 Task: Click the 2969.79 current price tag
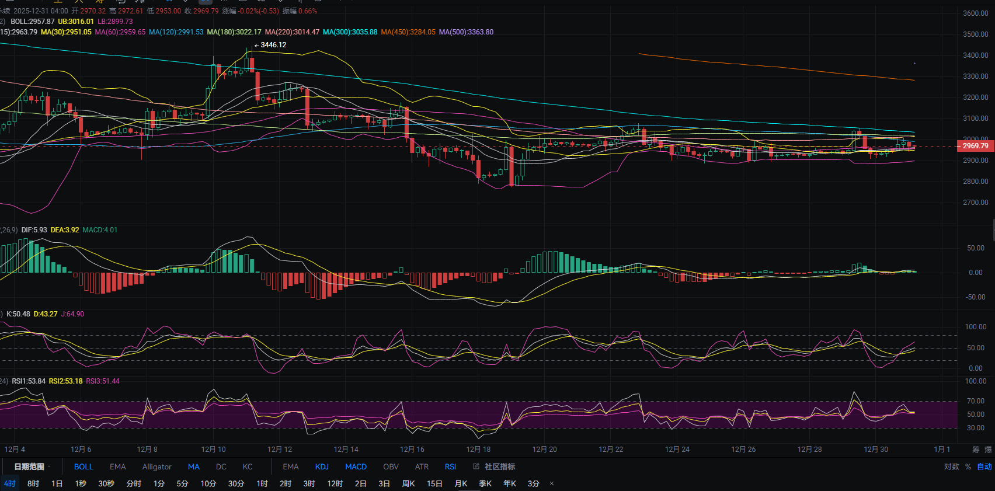(975, 146)
